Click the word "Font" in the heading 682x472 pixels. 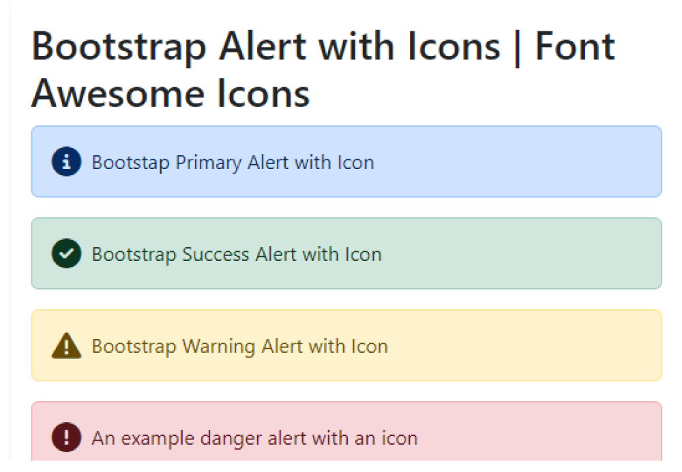click(x=575, y=48)
